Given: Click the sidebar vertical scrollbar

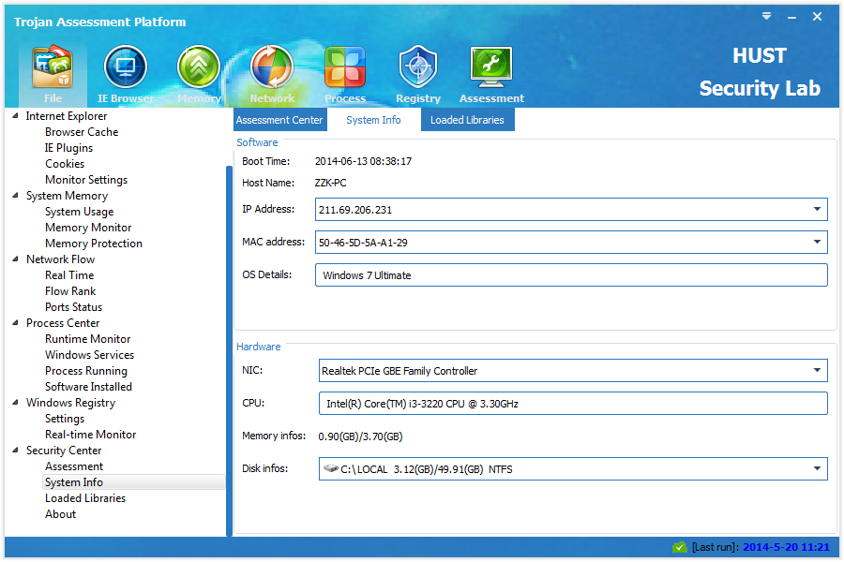Looking at the screenshot, I should (229, 351).
